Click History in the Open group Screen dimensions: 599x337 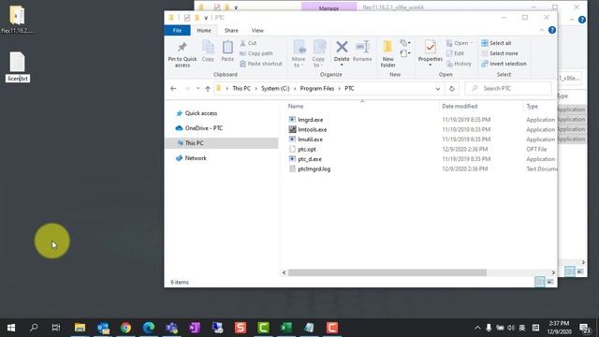(x=459, y=64)
